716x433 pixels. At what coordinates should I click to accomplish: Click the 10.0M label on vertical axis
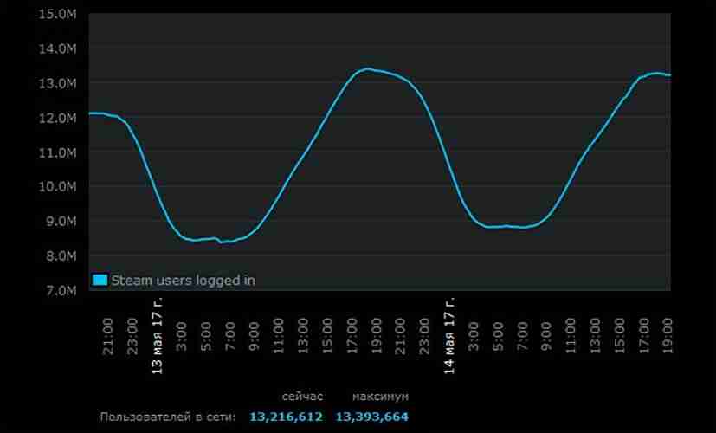tap(59, 186)
